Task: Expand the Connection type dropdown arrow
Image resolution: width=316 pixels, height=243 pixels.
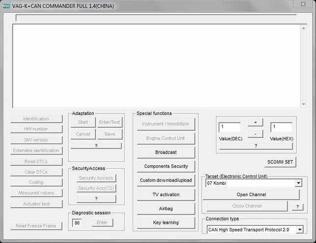Action: (300, 229)
